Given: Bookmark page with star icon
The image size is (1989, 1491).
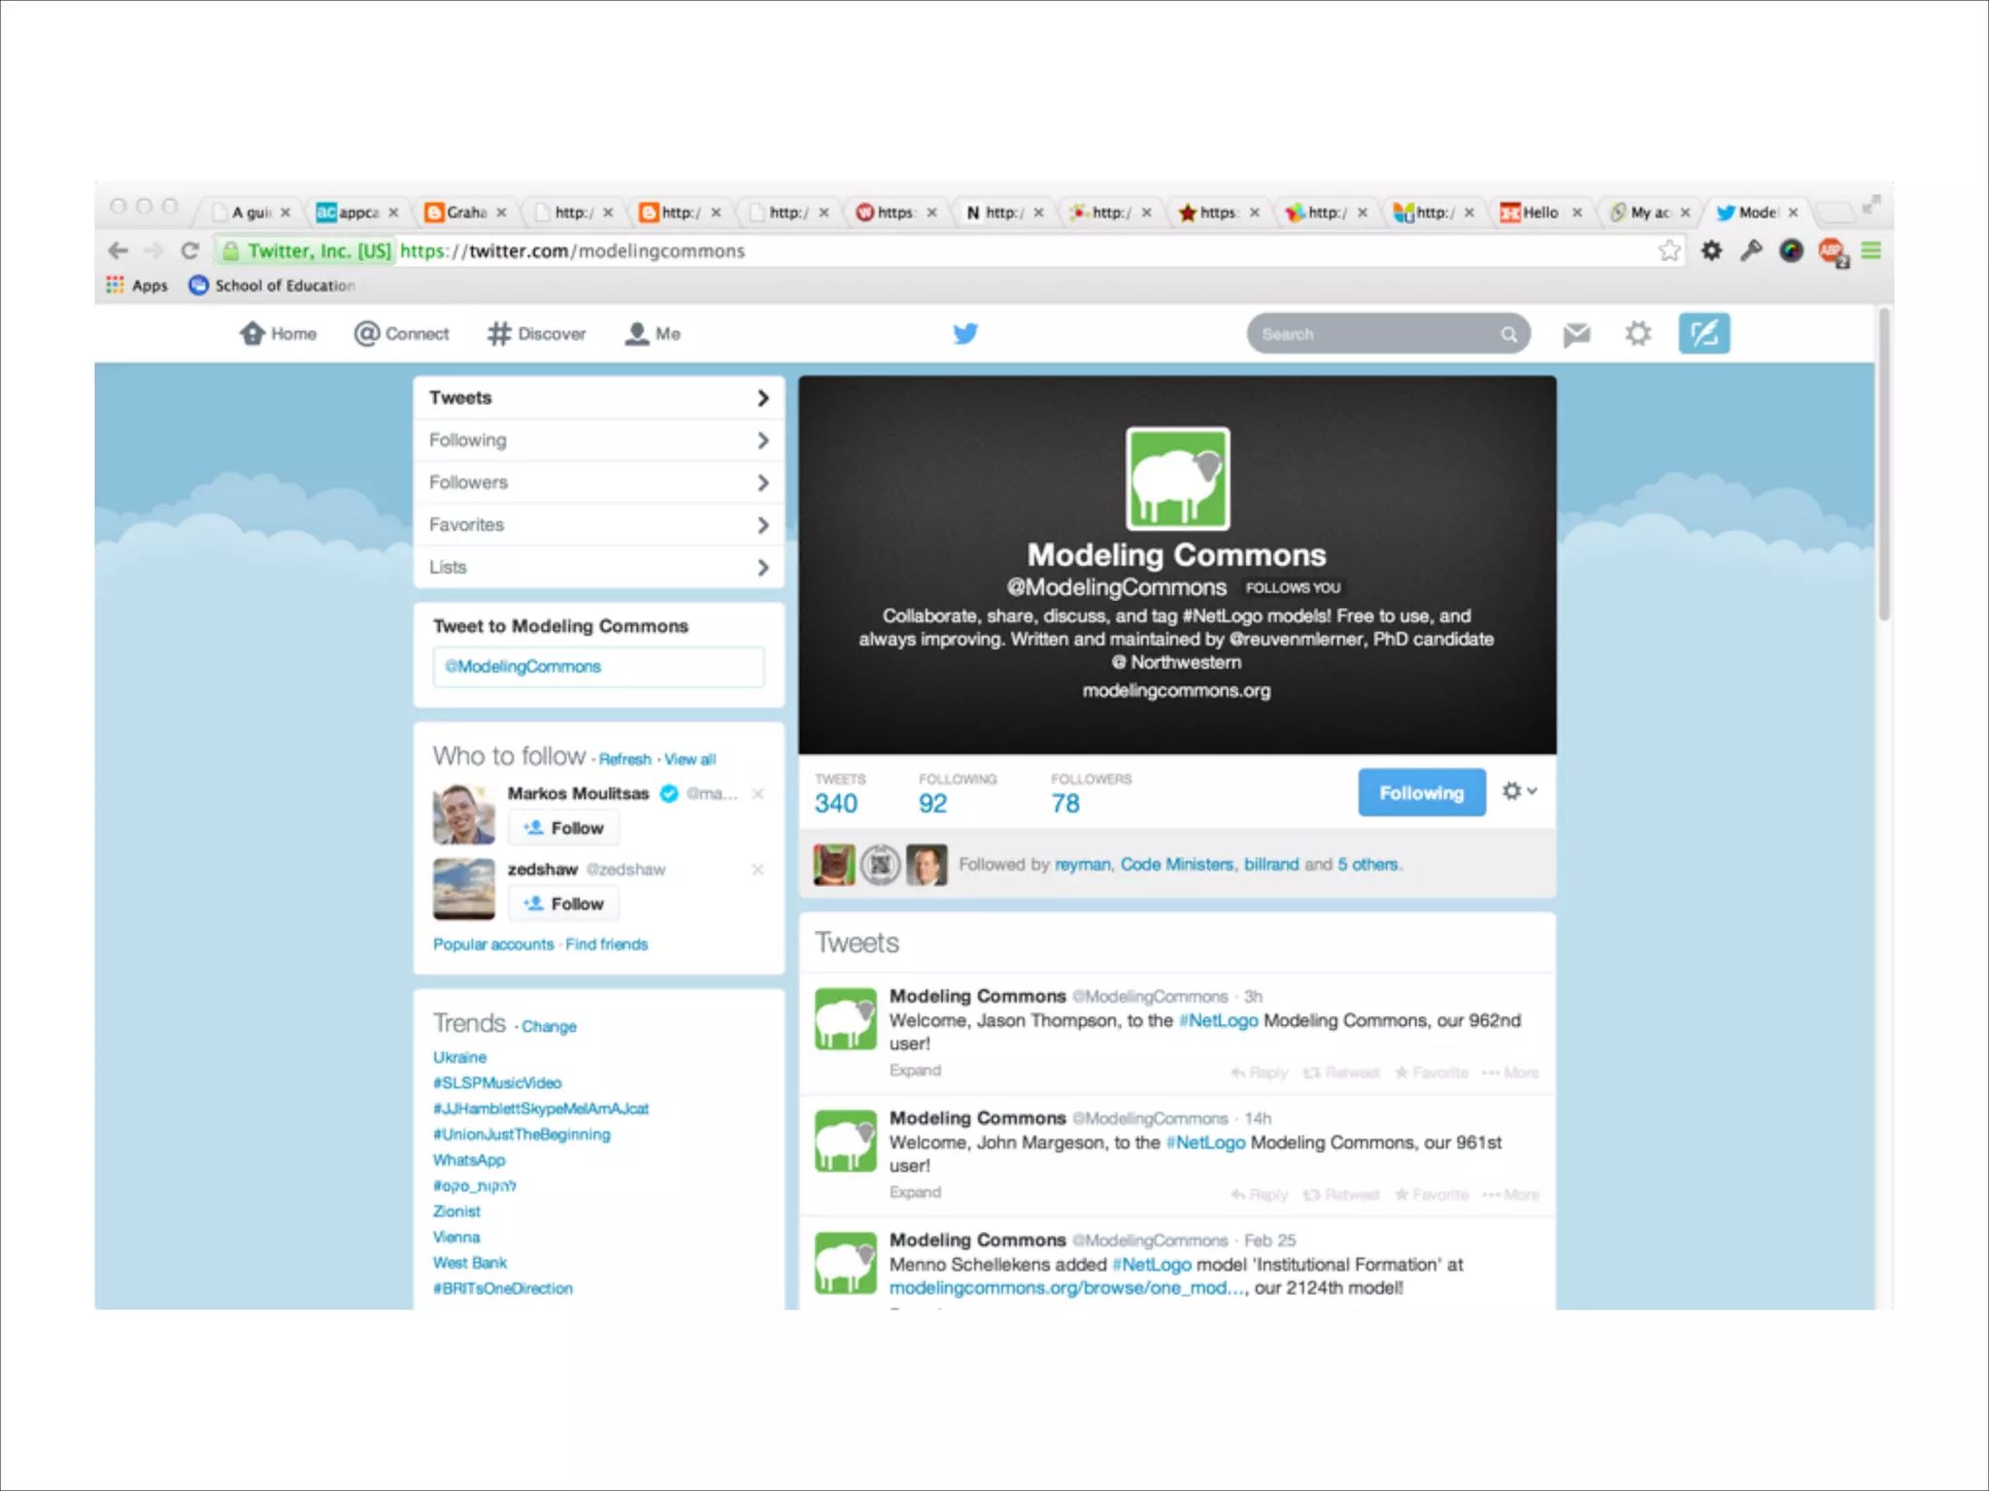Looking at the screenshot, I should [1669, 251].
